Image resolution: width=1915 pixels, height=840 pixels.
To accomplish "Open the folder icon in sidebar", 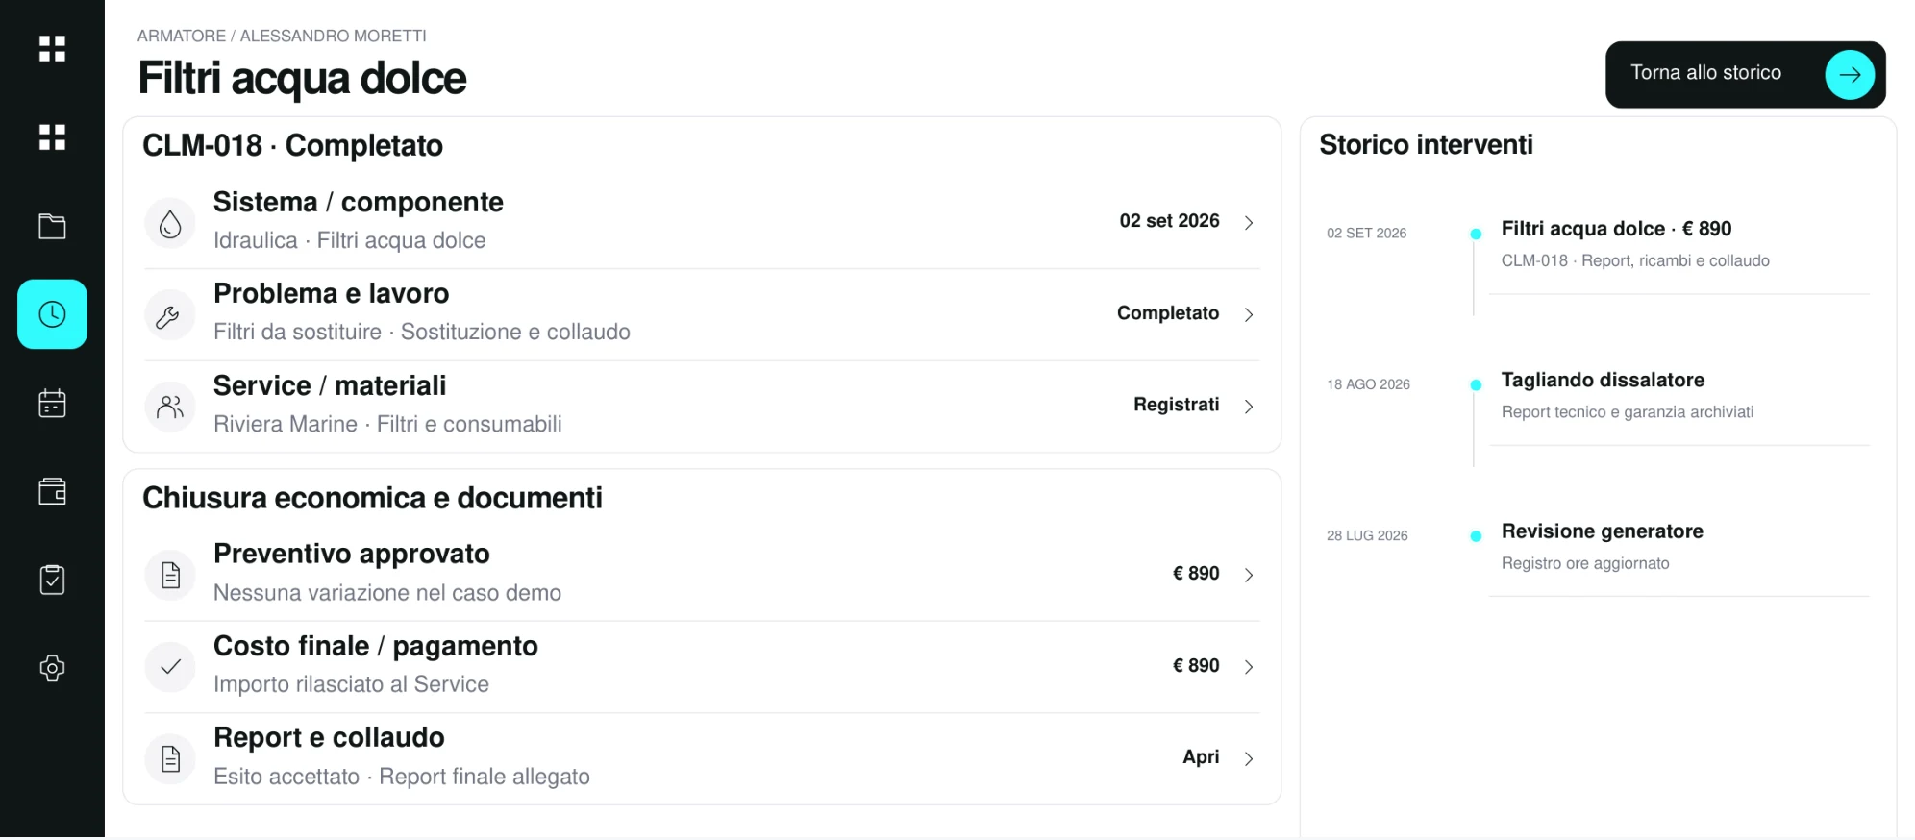I will click(52, 226).
